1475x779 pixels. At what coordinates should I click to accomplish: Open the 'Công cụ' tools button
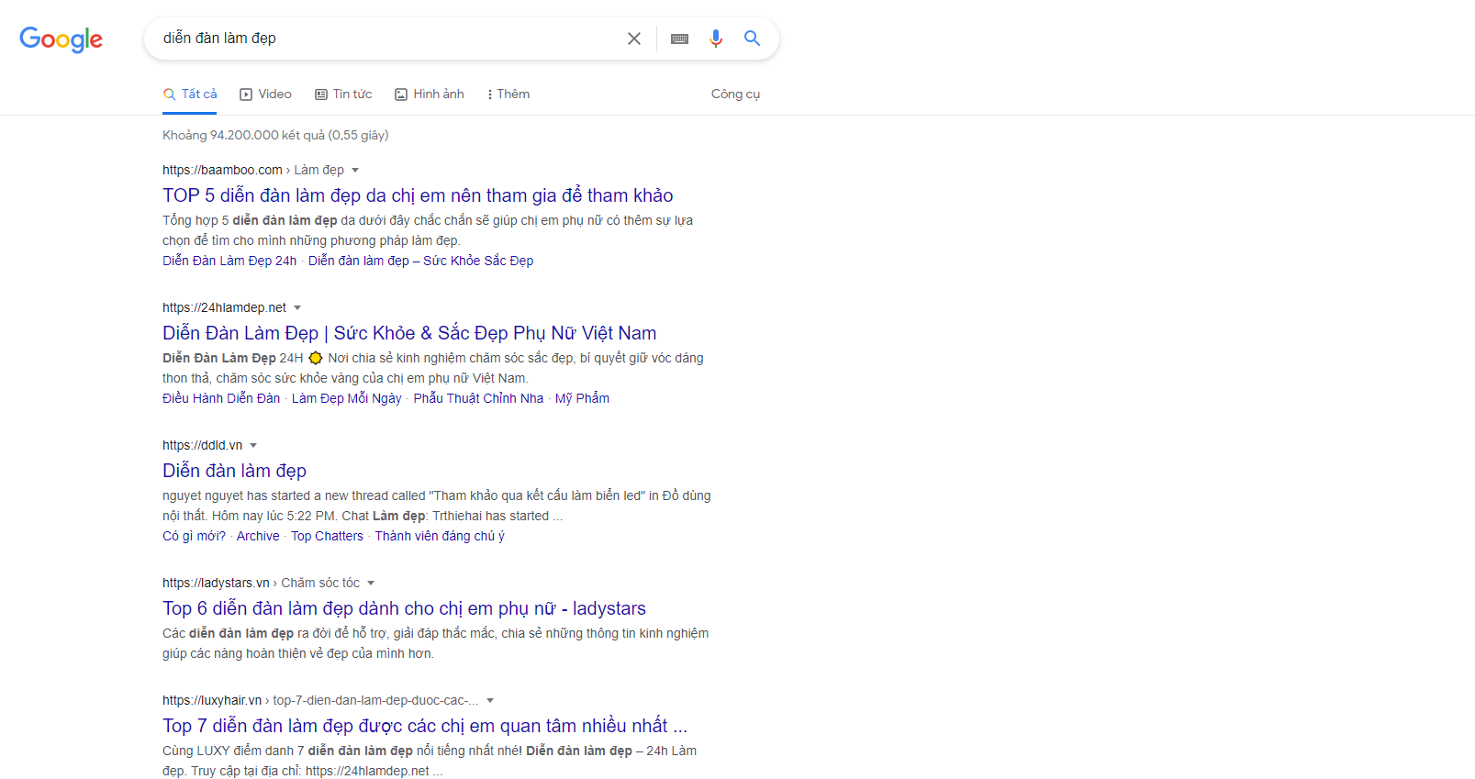(735, 94)
